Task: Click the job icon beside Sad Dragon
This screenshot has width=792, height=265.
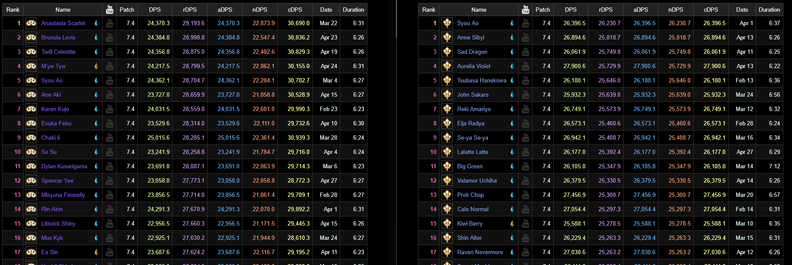Action: pyautogui.click(x=447, y=52)
